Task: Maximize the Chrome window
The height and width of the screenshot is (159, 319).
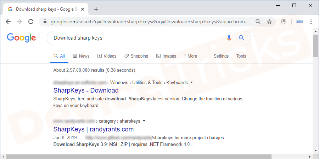Action: pyautogui.click(x=294, y=5)
